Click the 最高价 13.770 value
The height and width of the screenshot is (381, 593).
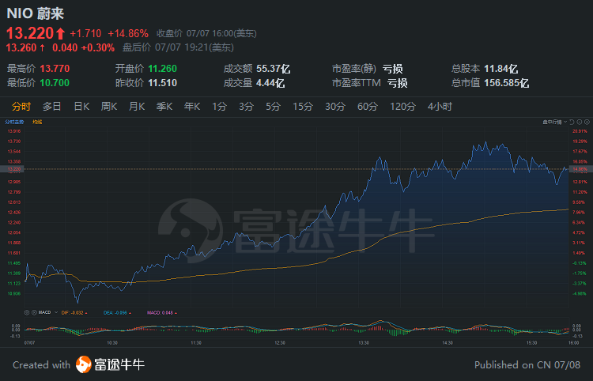click(x=55, y=69)
